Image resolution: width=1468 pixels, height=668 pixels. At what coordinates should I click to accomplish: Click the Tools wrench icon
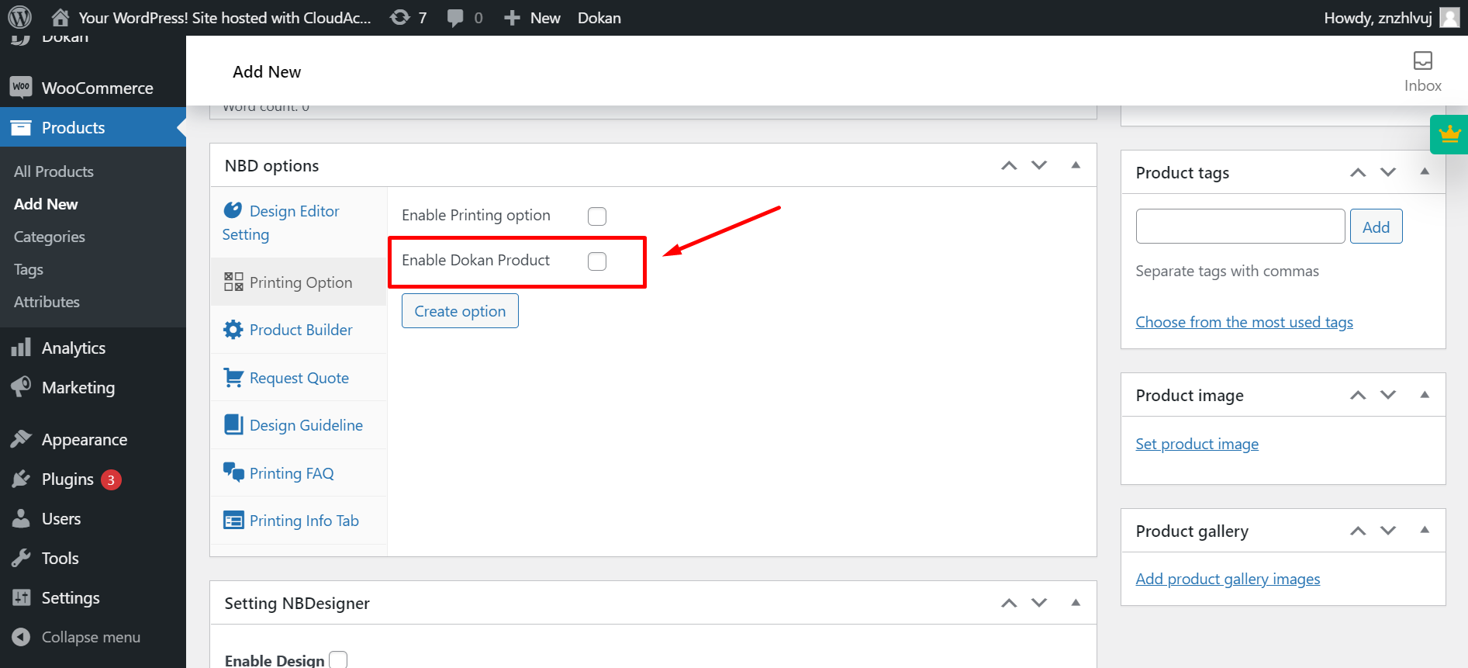click(21, 558)
